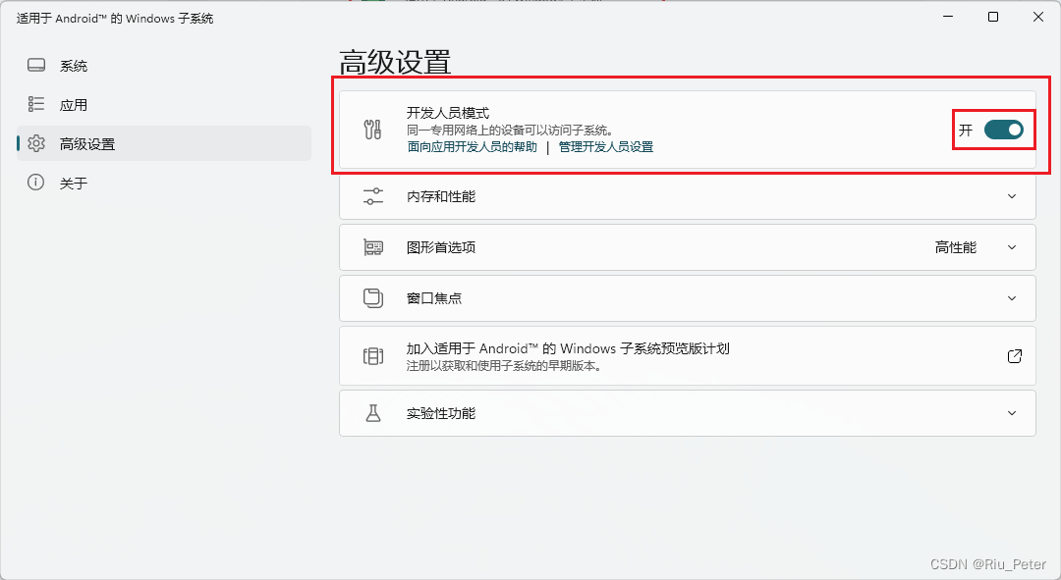Image resolution: width=1061 pixels, height=580 pixels.
Task: Click the 开发人员模式 heading text
Action: pos(448,113)
